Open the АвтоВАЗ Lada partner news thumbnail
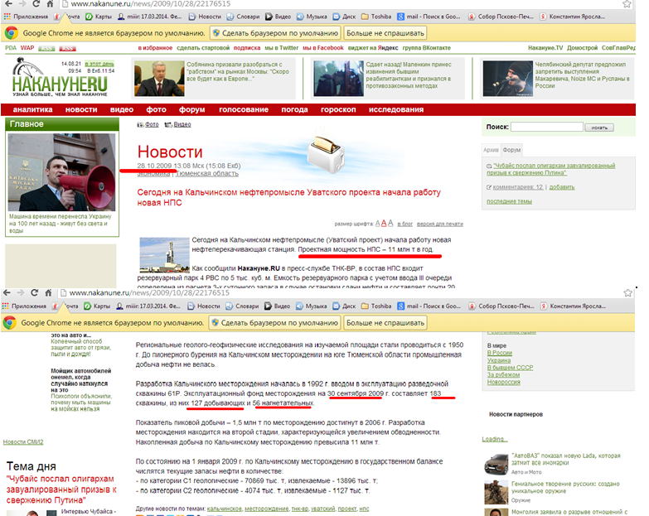The width and height of the screenshot is (649, 516). (x=496, y=465)
